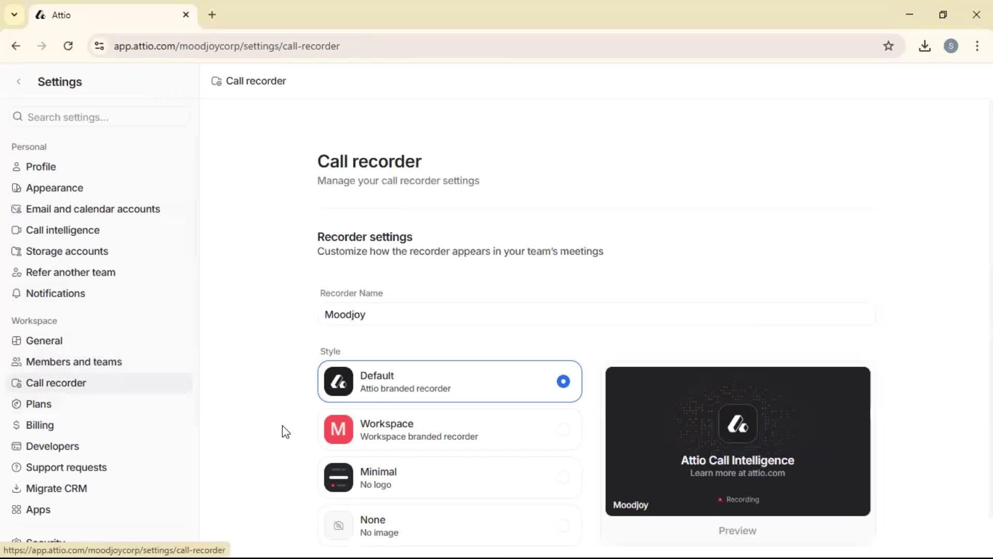Screen dimensions: 993x559
Task: Expand the browser tab search dropdown
Action: click(14, 14)
